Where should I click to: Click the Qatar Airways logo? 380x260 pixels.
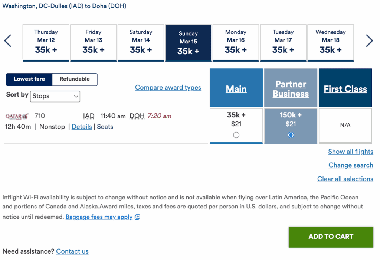click(17, 116)
